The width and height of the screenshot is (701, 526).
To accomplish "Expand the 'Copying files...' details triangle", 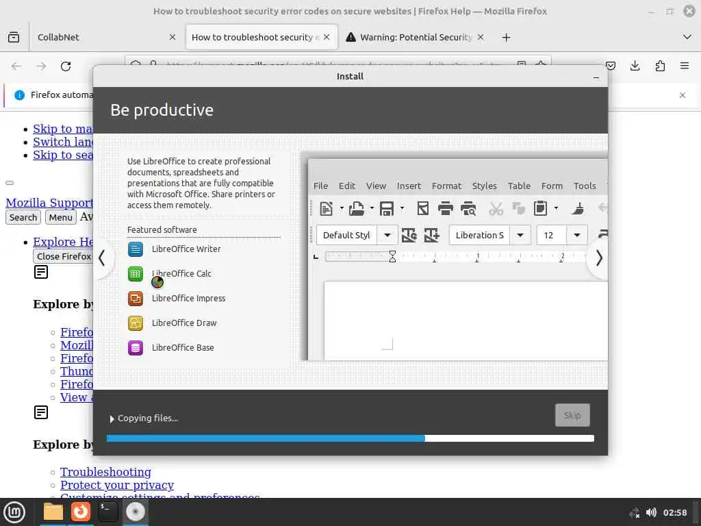I will 112,418.
